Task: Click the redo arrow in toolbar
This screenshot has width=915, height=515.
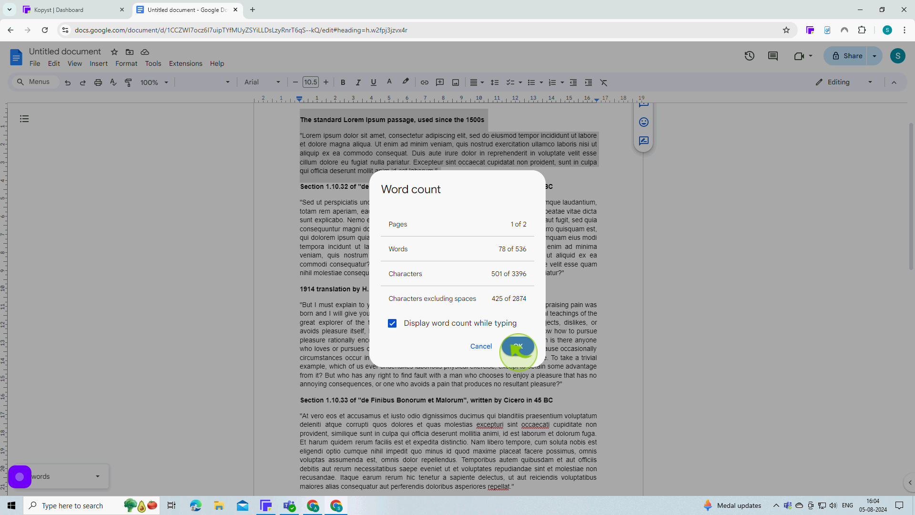Action: [x=83, y=82]
